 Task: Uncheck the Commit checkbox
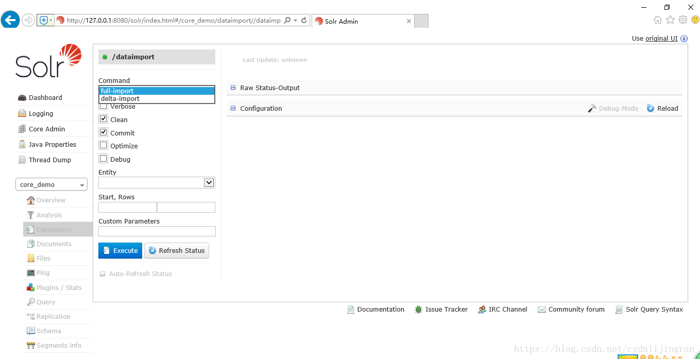pyautogui.click(x=104, y=132)
